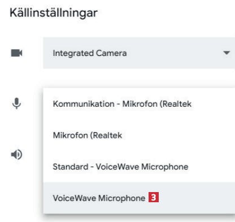
Task: Click the Källinställningar heading
Action: (54, 13)
